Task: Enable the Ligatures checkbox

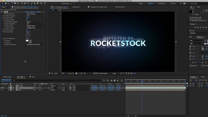Action: 191,66
